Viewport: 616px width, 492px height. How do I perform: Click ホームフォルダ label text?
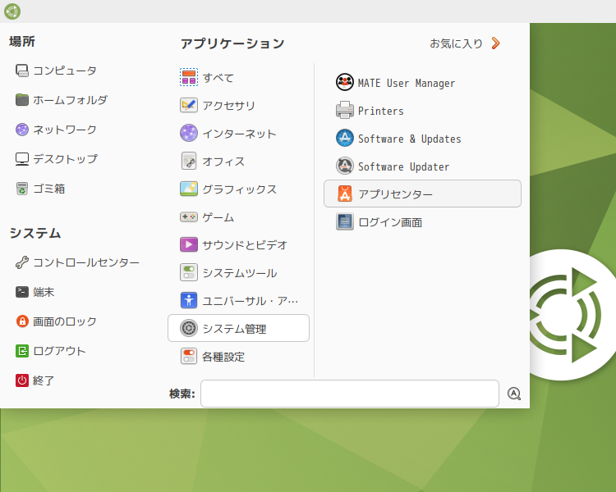(71, 100)
